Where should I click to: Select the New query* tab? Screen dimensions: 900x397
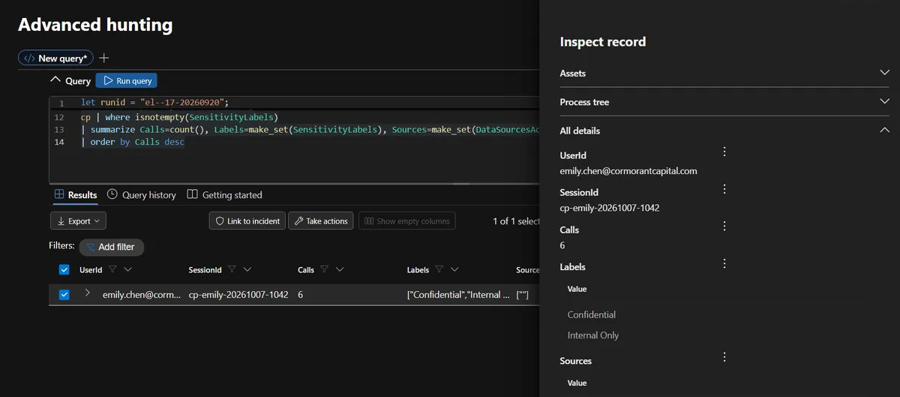pos(55,58)
